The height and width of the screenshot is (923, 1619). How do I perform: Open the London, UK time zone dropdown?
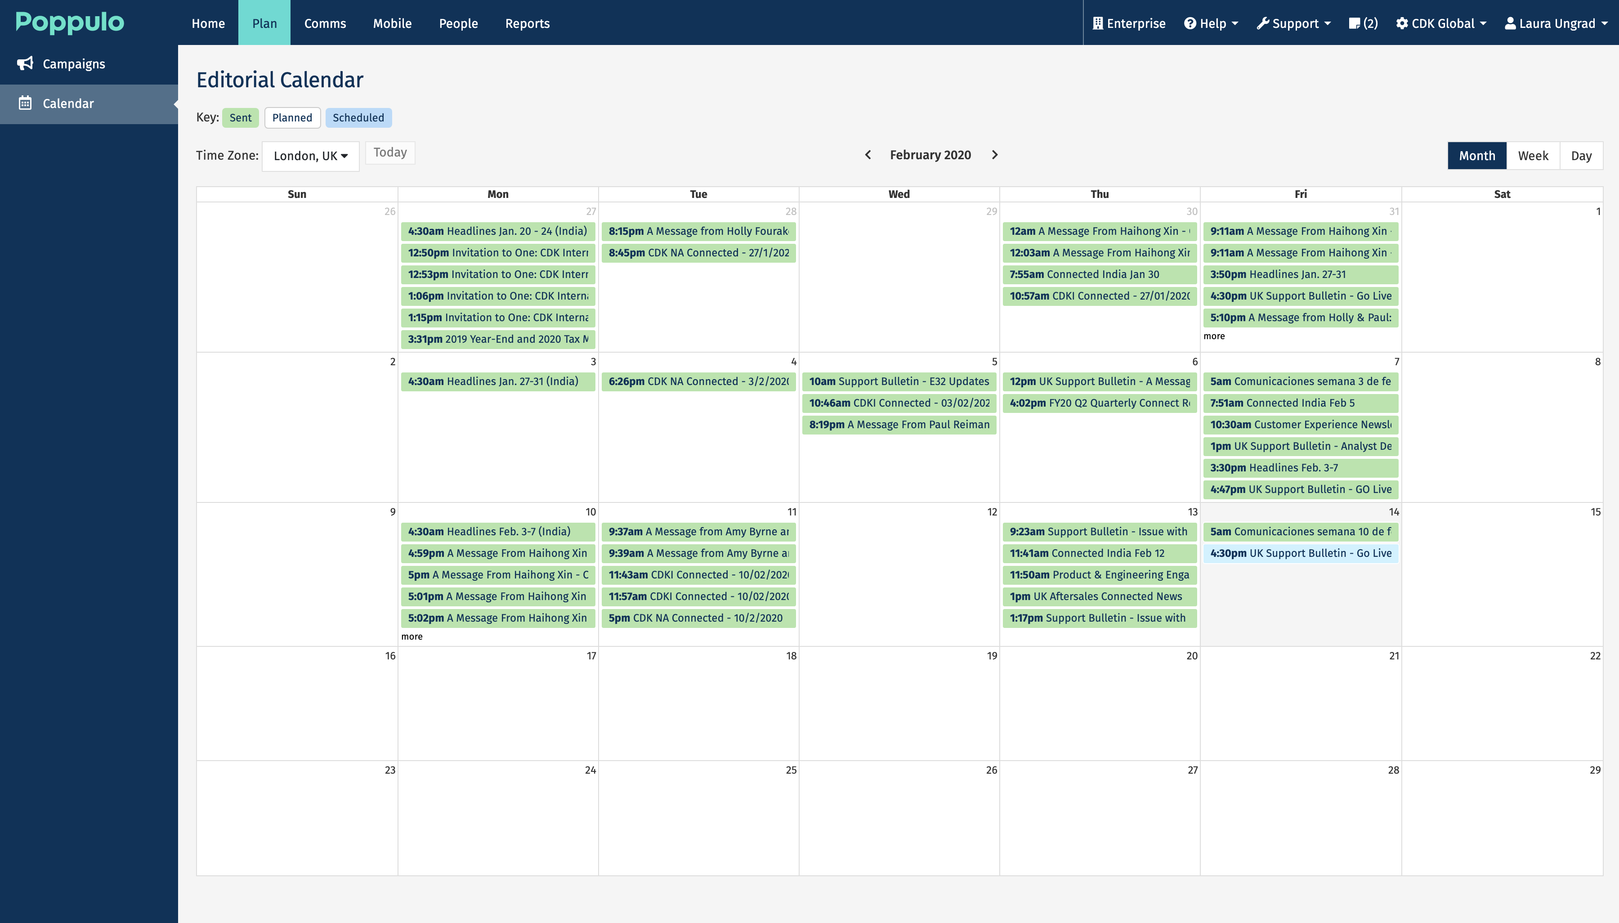310,155
